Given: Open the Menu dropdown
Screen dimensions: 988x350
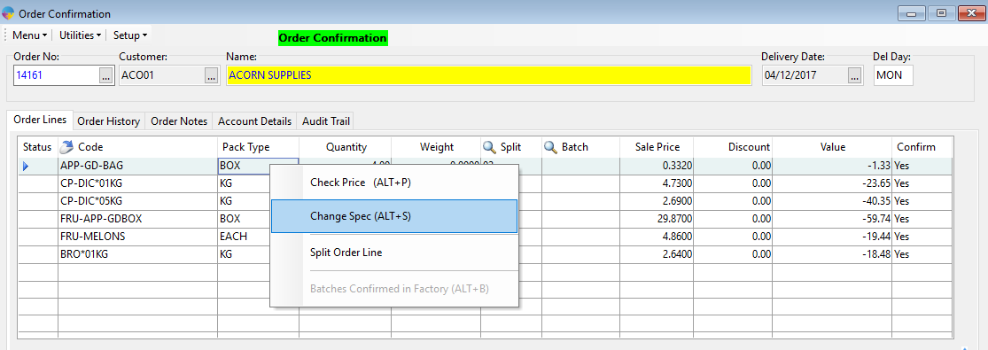Looking at the screenshot, I should [x=29, y=35].
